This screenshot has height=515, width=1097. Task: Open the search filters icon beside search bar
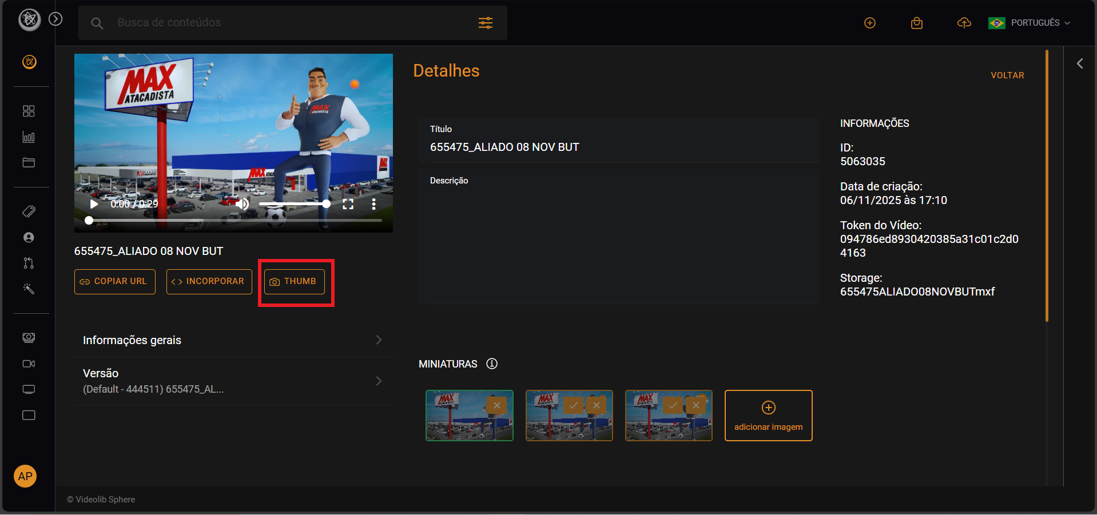(x=486, y=23)
